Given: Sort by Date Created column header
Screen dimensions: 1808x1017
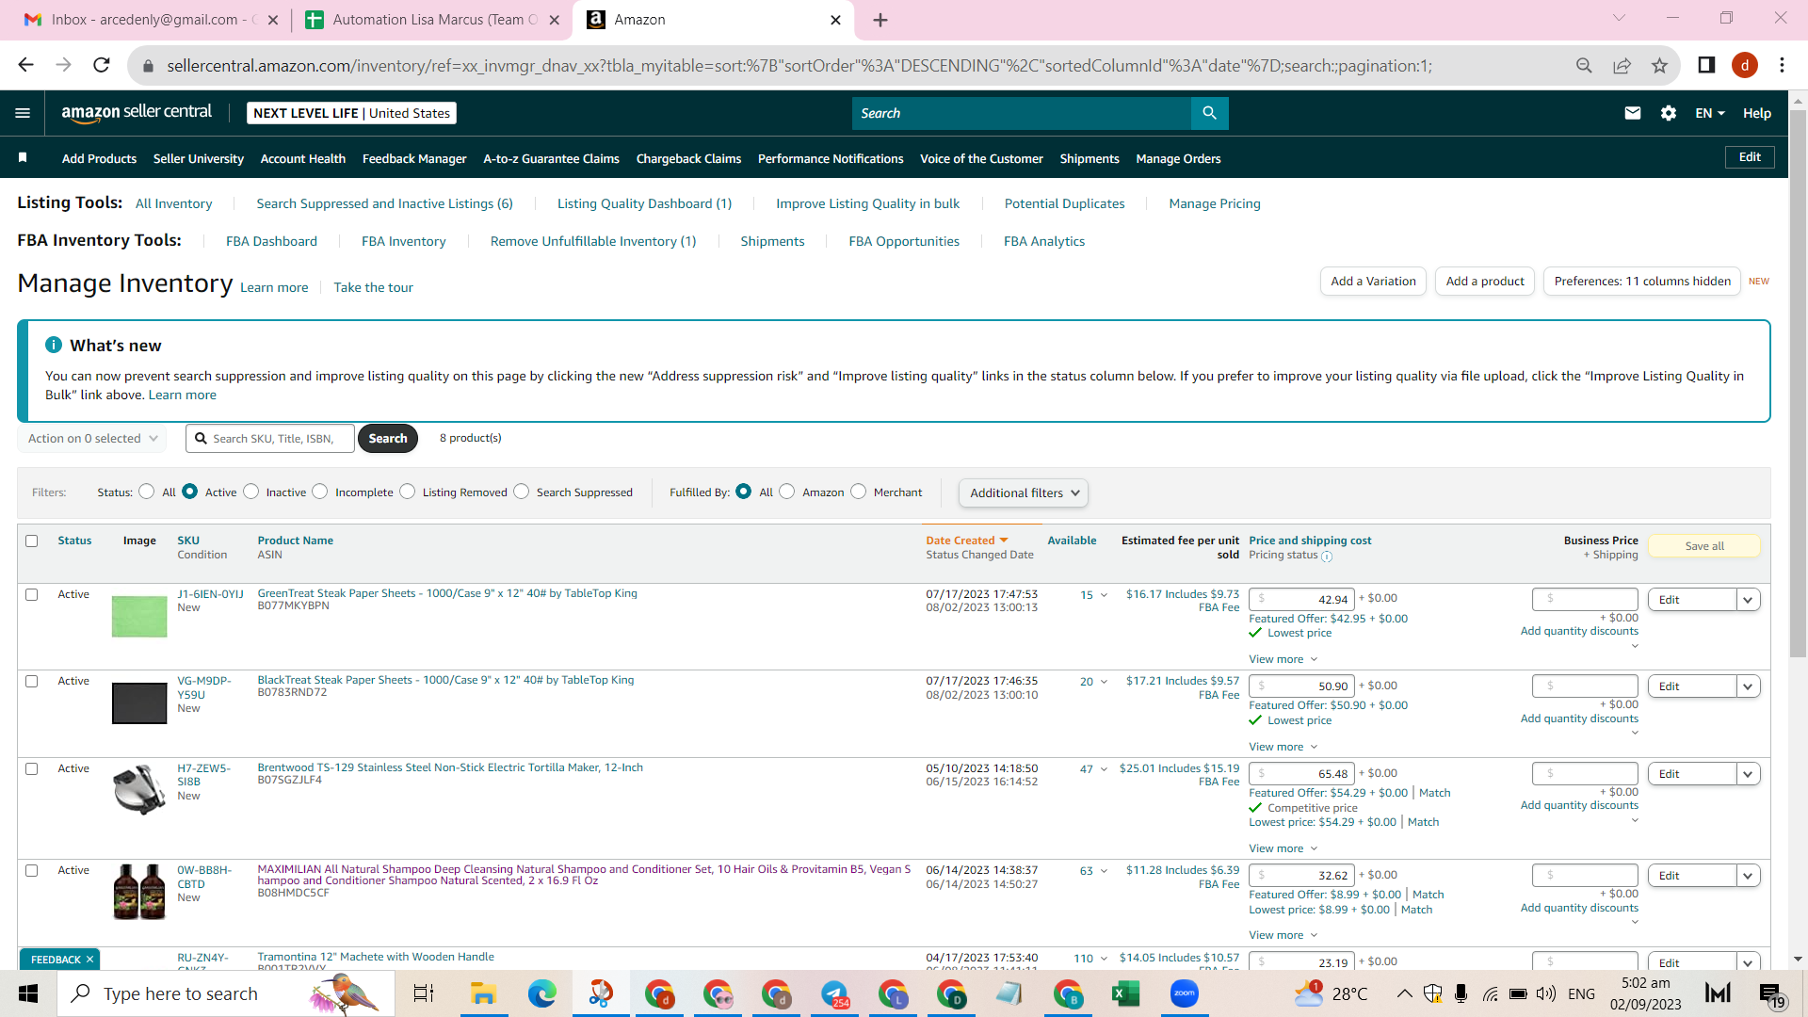Looking at the screenshot, I should pos(966,541).
